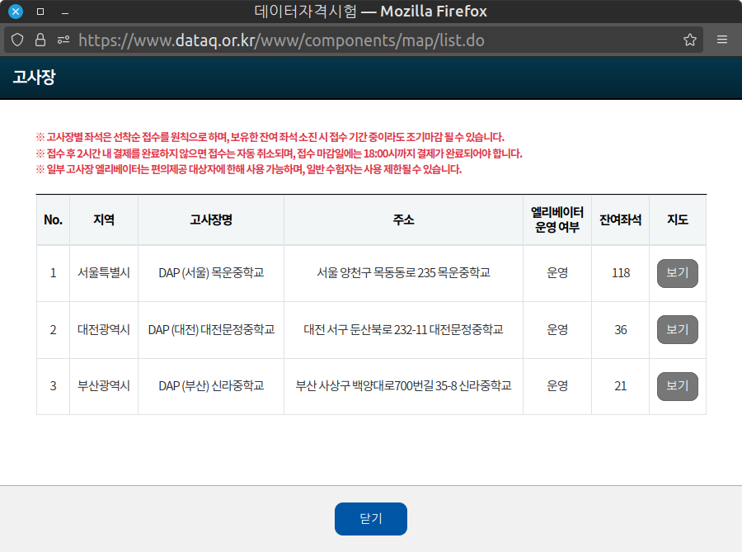This screenshot has height=552, width=742.
Task: Maximize the Firefox window
Action: 40,12
